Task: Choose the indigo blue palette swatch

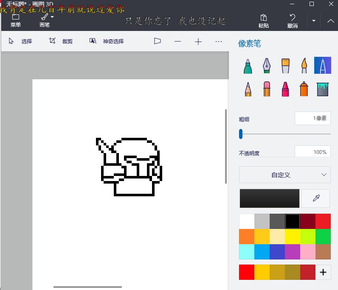Action: pyautogui.click(x=277, y=252)
